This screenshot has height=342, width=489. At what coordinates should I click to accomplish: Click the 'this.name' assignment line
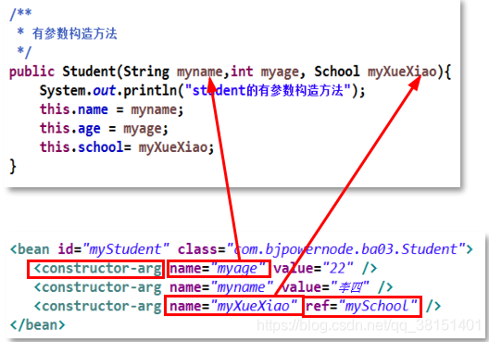click(111, 109)
